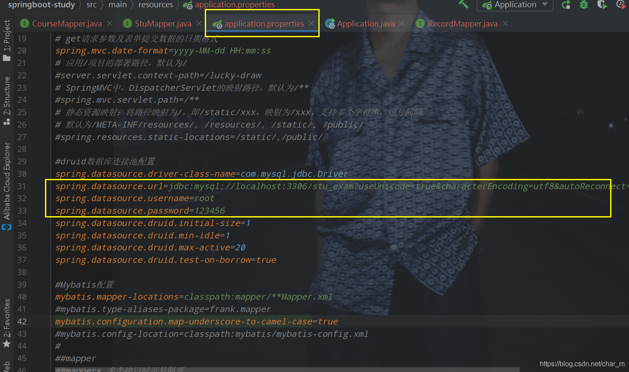Click line number 42 in gutter

point(22,321)
